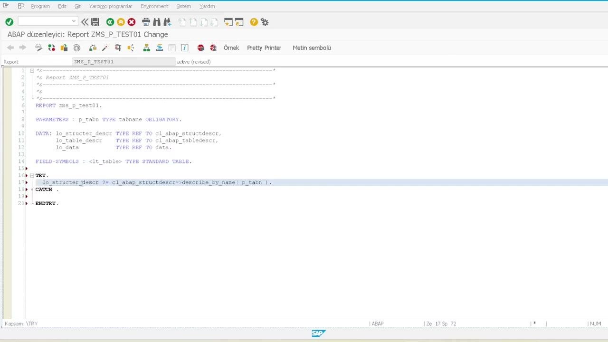The height and width of the screenshot is (342, 608).
Task: Click the create shortcut icon
Action: click(x=239, y=22)
